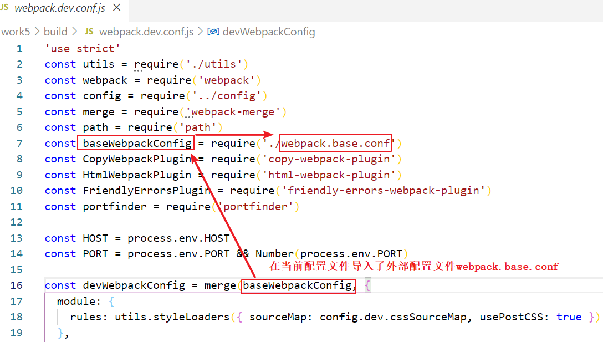The width and height of the screenshot is (603, 342).
Task: Click the 'webpack' string on line 3
Action: (x=227, y=80)
